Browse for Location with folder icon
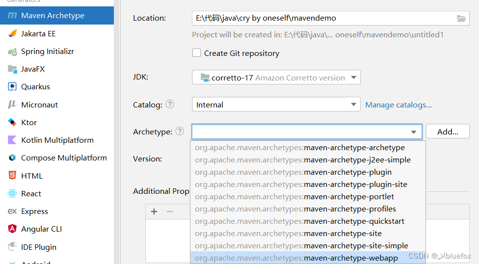 (x=461, y=18)
